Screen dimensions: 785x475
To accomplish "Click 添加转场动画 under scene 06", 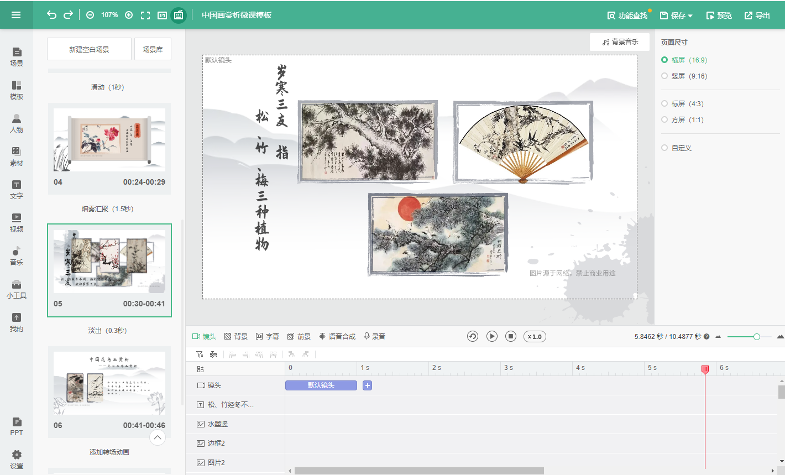I will 109,452.
